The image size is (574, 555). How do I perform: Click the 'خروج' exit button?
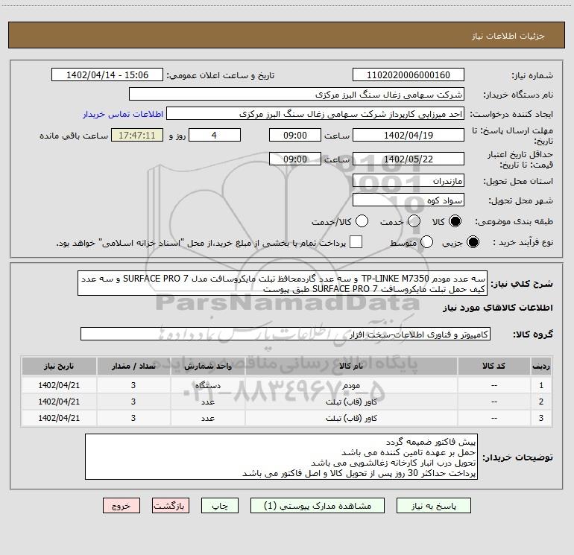[x=122, y=506]
